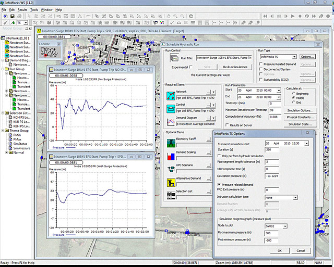The width and height of the screenshot is (334, 267).
Task: Open the Help menu
Action: (x=59, y=10)
